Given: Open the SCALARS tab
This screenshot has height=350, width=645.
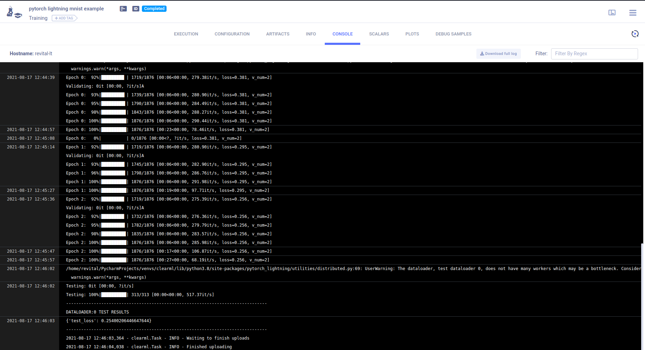Looking at the screenshot, I should 379,34.
